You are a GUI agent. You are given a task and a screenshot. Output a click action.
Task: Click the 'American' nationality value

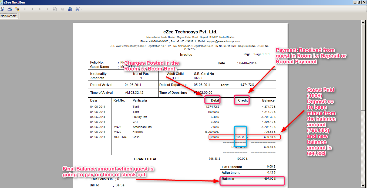97,78
